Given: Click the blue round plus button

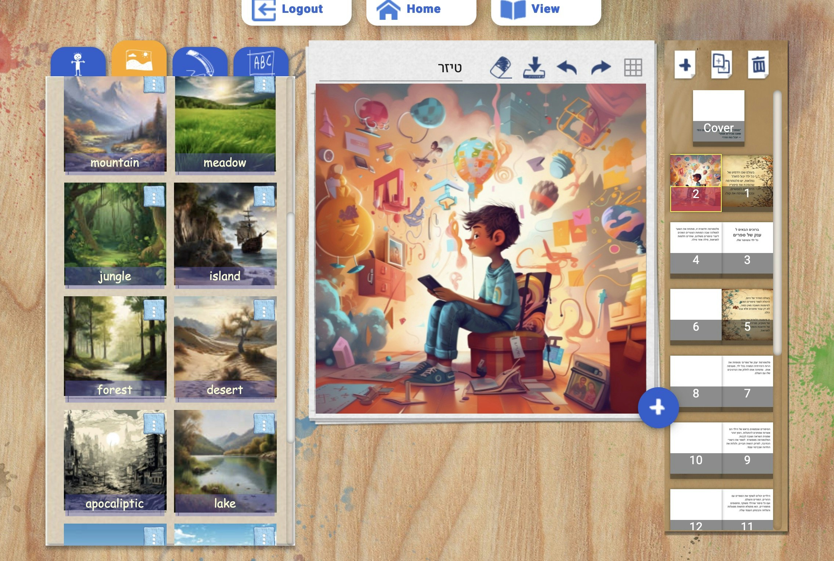Looking at the screenshot, I should 658,407.
